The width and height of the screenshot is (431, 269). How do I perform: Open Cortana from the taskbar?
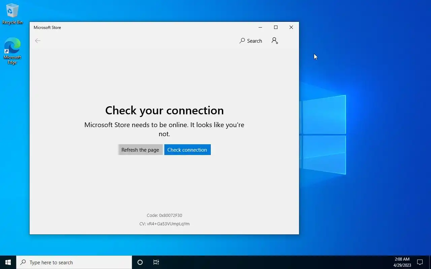click(x=140, y=262)
